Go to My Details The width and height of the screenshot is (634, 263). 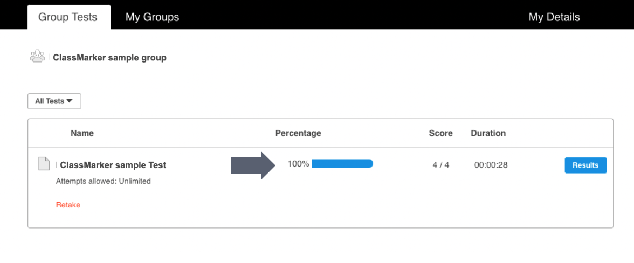point(554,17)
